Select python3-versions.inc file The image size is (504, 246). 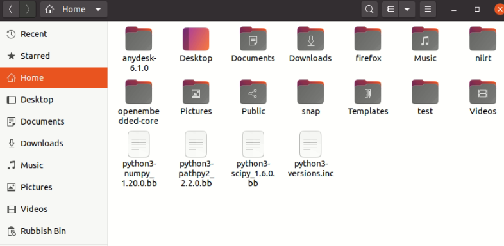[310, 155]
